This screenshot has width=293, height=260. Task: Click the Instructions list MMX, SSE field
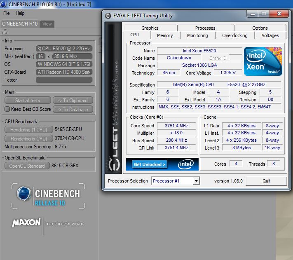coord(219,107)
